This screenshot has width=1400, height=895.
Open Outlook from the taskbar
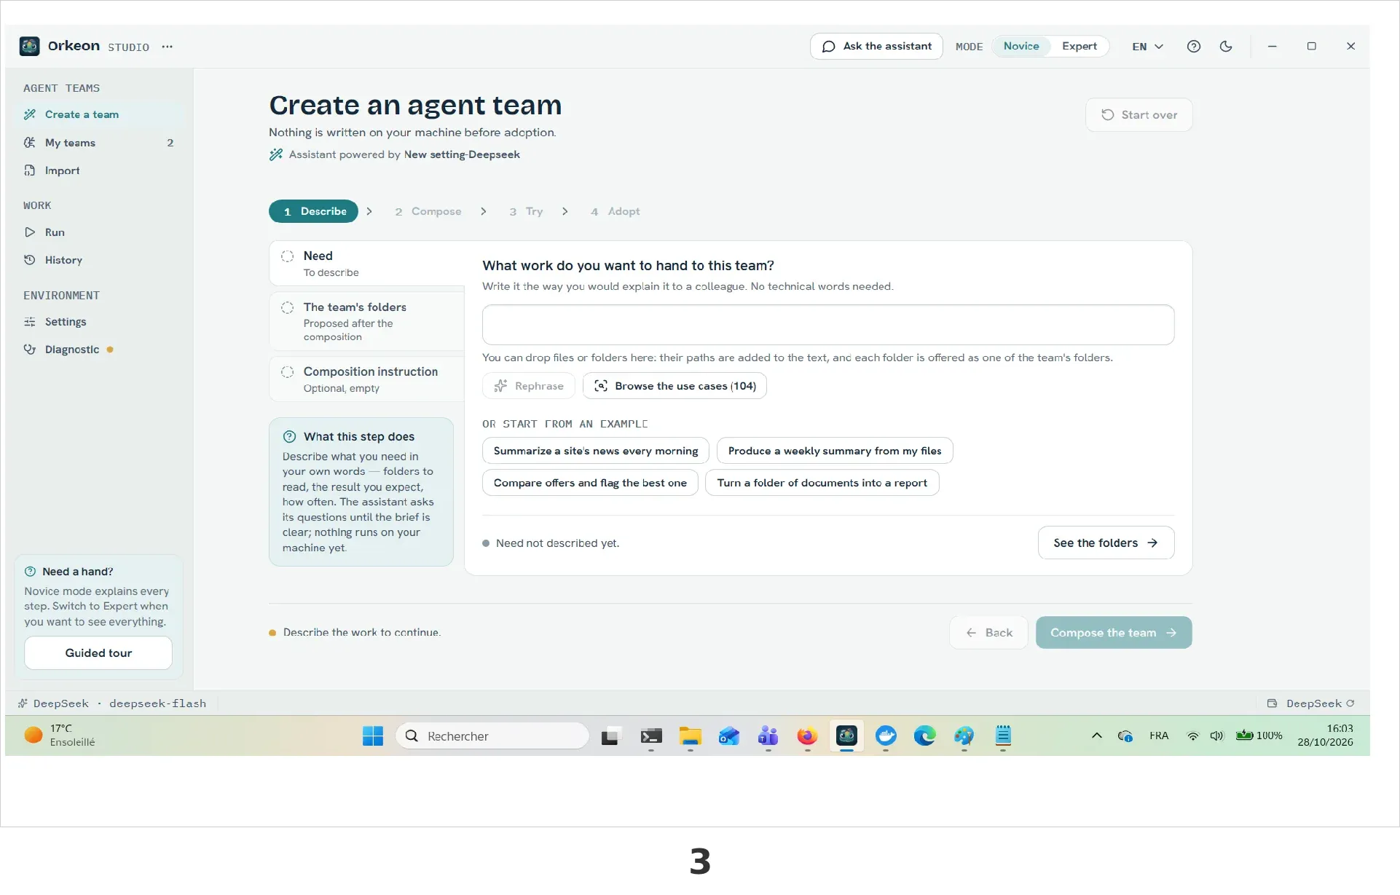pyautogui.click(x=729, y=736)
